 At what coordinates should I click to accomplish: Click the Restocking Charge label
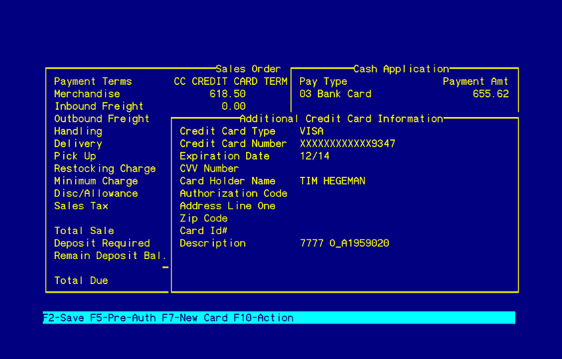coord(105,168)
